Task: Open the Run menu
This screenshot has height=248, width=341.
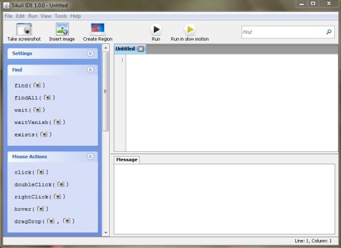Action: click(33, 16)
